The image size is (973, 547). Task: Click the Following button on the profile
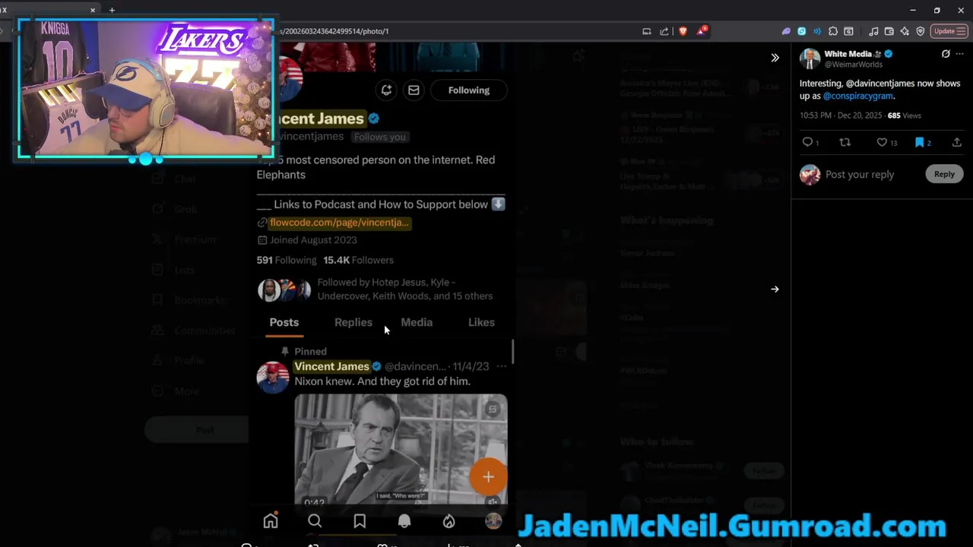[469, 90]
